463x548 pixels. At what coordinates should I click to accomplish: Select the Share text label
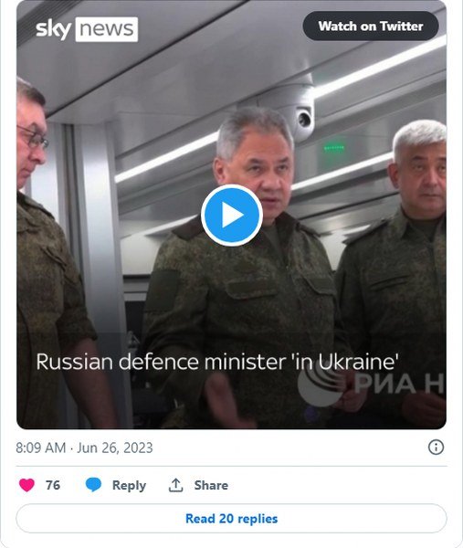(x=211, y=485)
